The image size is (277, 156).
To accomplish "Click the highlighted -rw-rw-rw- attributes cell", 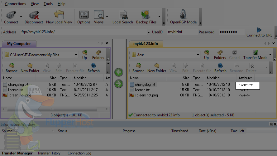I will pos(247,86).
